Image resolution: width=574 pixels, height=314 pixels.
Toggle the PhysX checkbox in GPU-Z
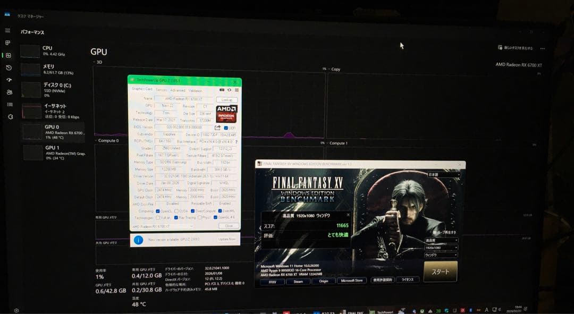click(x=199, y=218)
